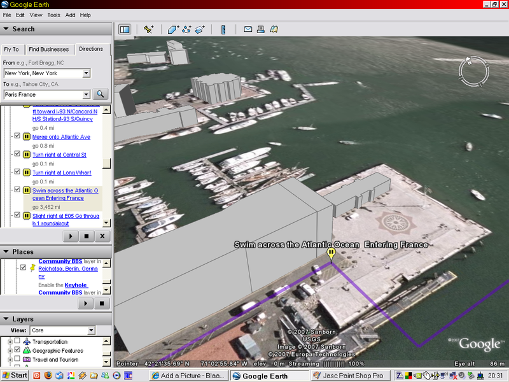
Task: Click the Add Placemark pushpin icon
Action: pos(149,29)
